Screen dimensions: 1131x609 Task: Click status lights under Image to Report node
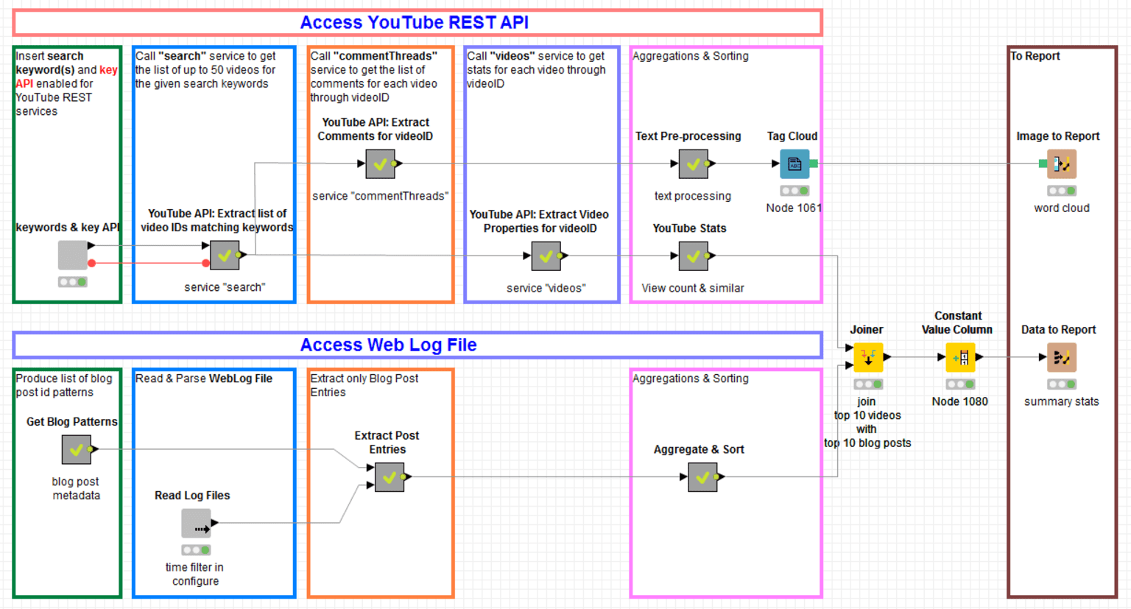1062,191
